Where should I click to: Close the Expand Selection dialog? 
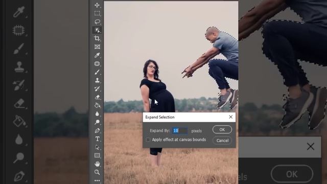click(x=230, y=117)
